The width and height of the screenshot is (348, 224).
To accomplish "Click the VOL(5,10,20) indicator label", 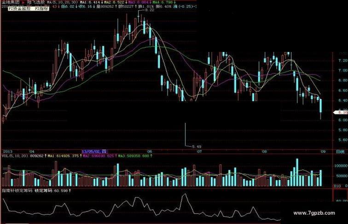I will 15,156.
